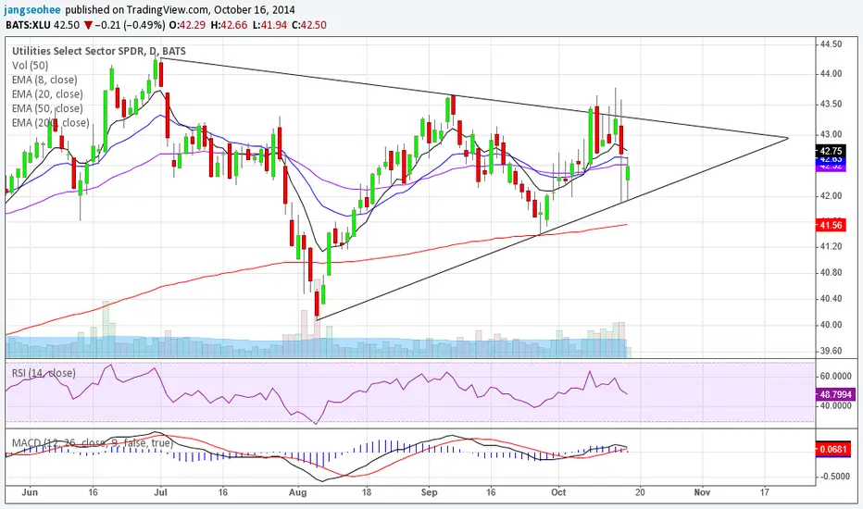This screenshot has height=509, width=863.
Task: Select the BATS:XLU ticker symbol
Action: pos(28,25)
